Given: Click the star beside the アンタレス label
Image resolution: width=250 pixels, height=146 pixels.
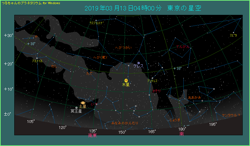Looking at the screenshot, I should (153, 78).
